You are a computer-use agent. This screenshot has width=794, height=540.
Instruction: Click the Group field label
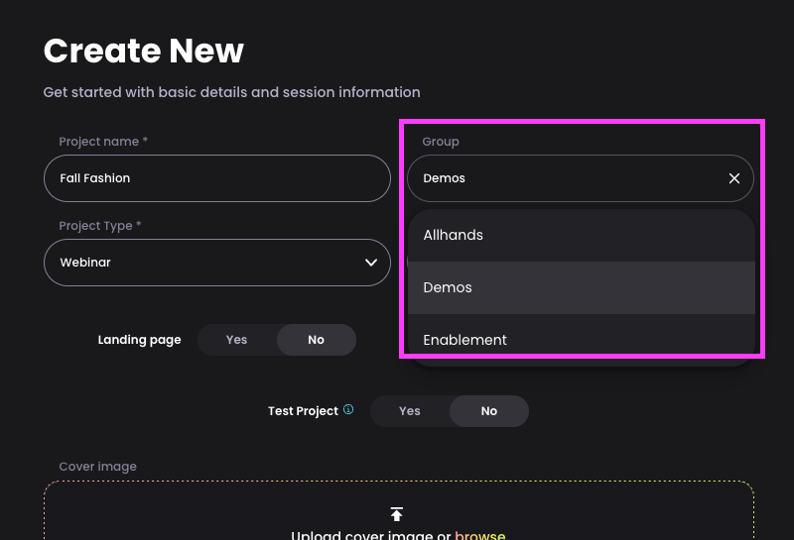(x=441, y=142)
